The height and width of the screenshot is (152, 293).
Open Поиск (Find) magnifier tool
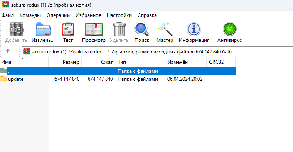click(142, 29)
